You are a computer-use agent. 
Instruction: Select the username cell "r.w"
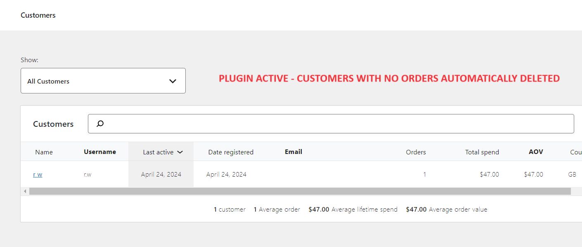click(x=88, y=175)
